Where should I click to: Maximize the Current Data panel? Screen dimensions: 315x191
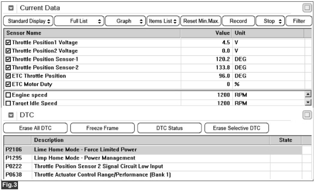[x=307, y=8]
